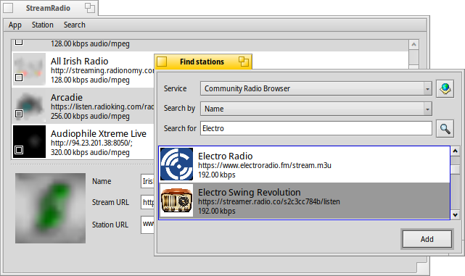Select Electro Swing Revolution result

[x=305, y=201]
